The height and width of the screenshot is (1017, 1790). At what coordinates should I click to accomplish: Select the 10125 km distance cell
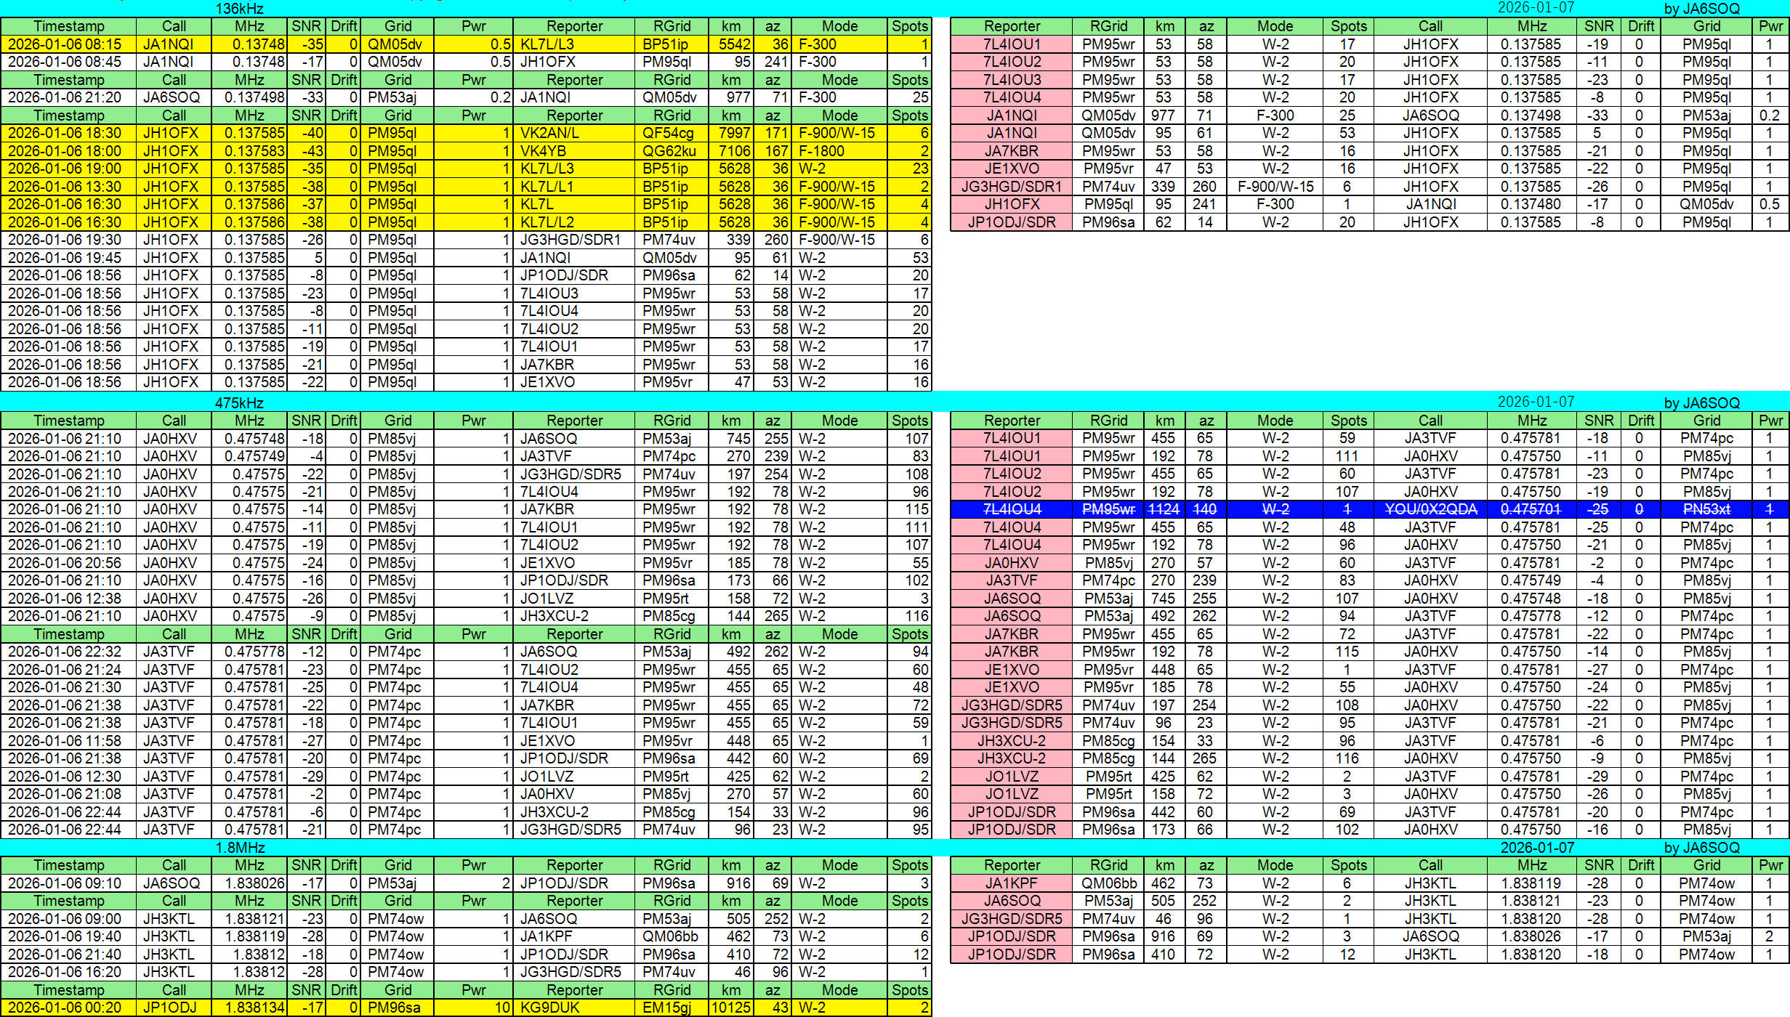[730, 1008]
